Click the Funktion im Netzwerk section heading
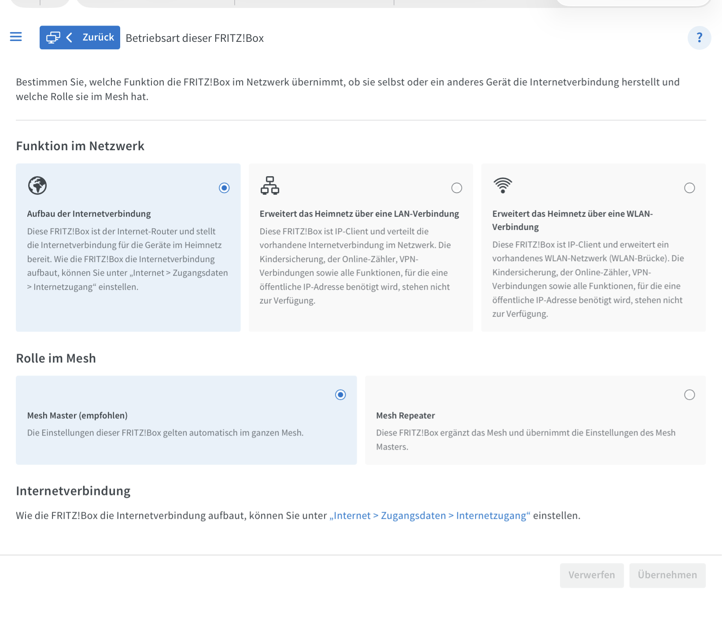This screenshot has height=632, width=722. (x=80, y=146)
